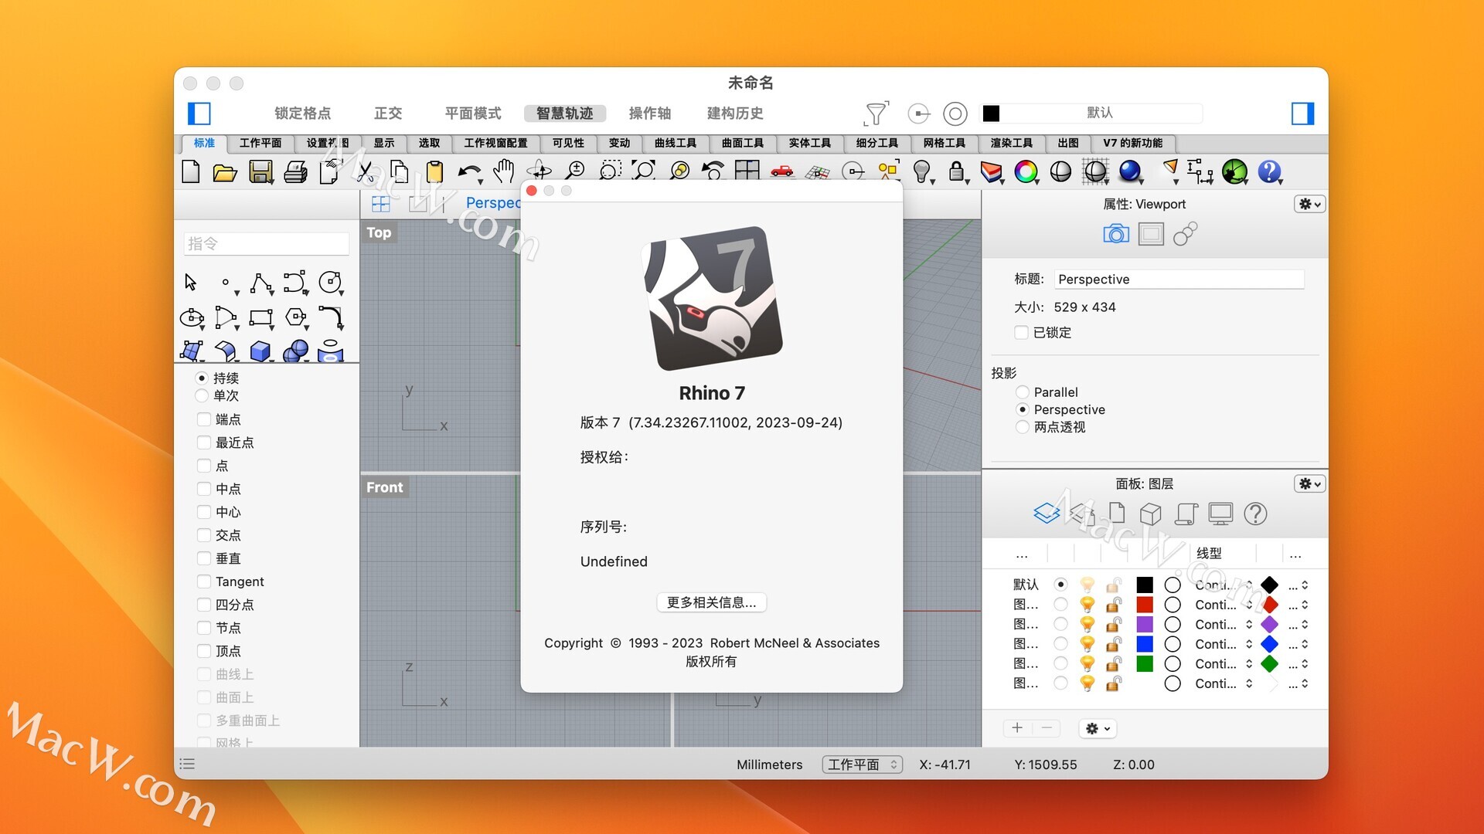Switch to the 渲染工具 toolbar tab
1484x834 pixels.
tap(1012, 143)
